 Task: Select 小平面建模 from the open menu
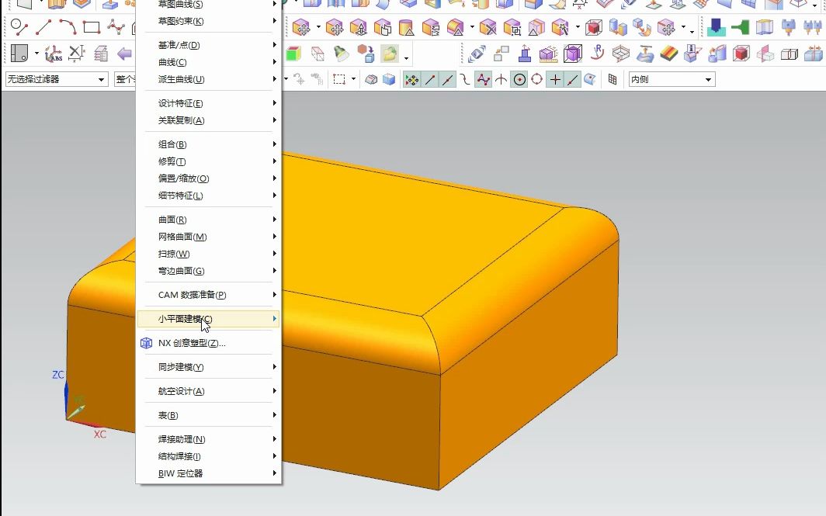tap(186, 318)
